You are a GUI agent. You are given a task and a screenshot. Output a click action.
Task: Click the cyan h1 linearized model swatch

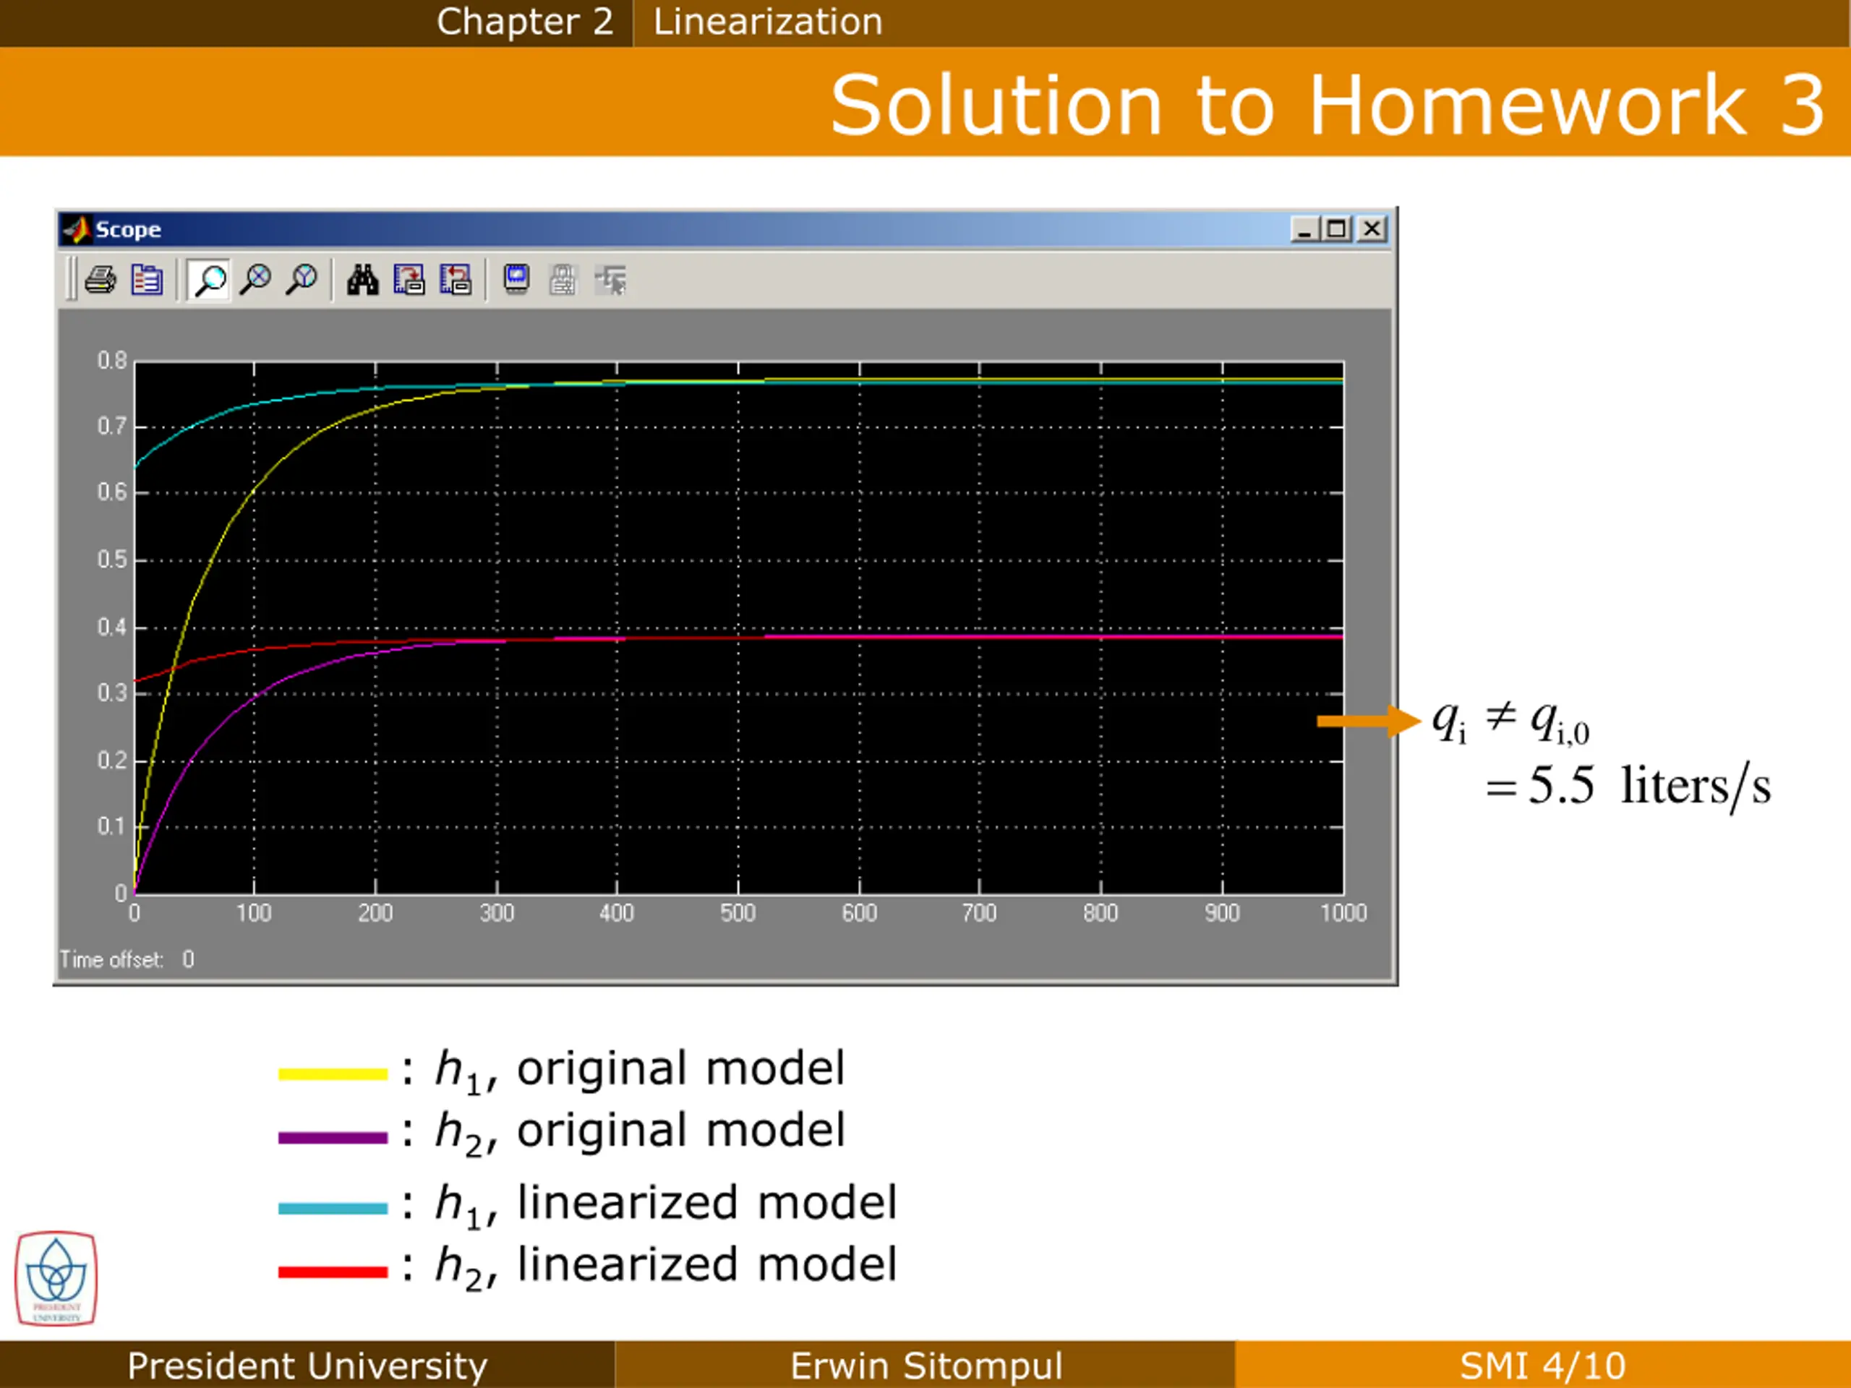(332, 1208)
